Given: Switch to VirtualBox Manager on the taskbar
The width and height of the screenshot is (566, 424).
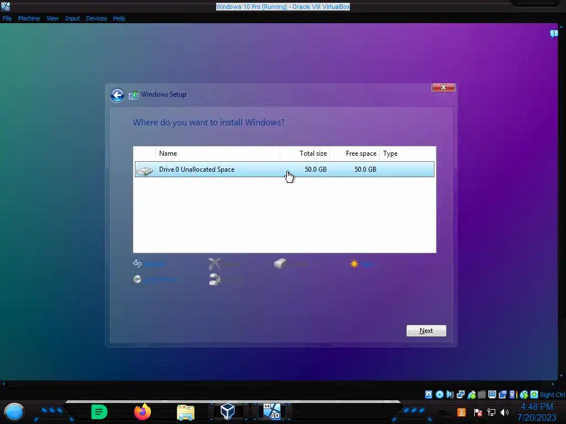Looking at the screenshot, I should 228,411.
